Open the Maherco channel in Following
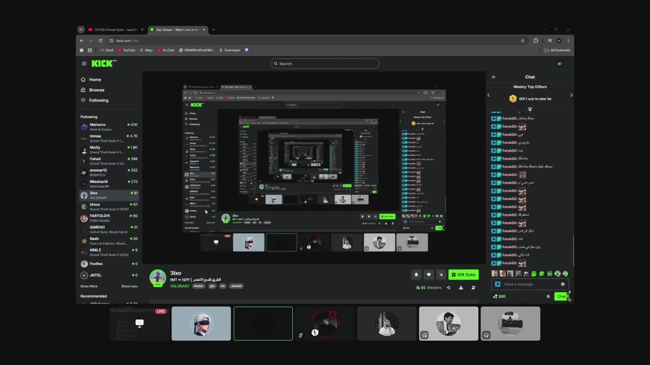This screenshot has height=365, width=650. coord(109,127)
